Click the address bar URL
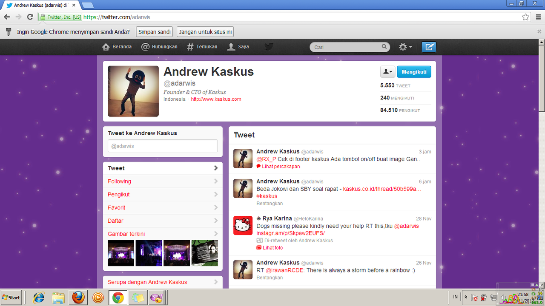 tap(117, 17)
